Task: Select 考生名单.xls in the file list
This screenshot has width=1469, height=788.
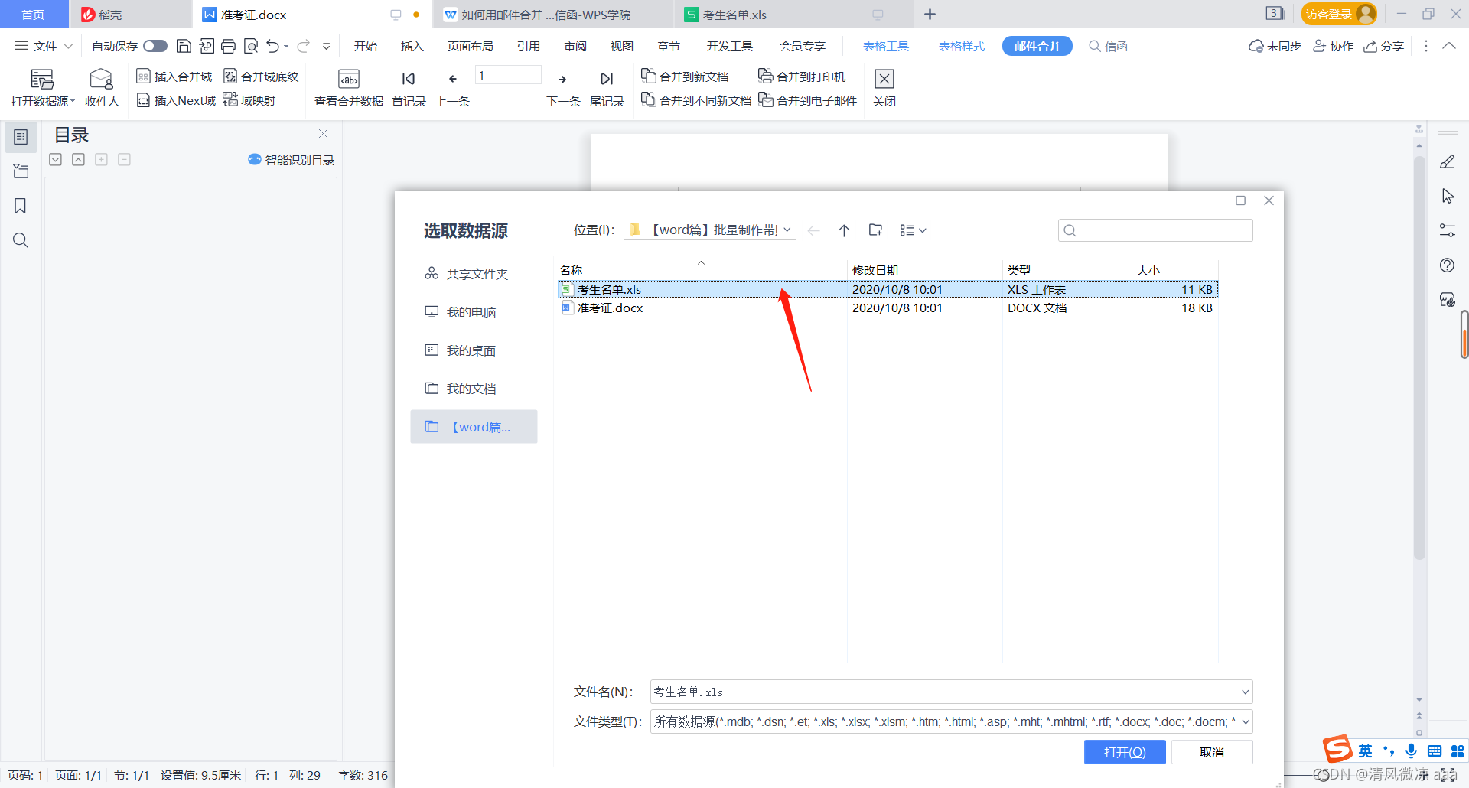Action: coord(608,289)
